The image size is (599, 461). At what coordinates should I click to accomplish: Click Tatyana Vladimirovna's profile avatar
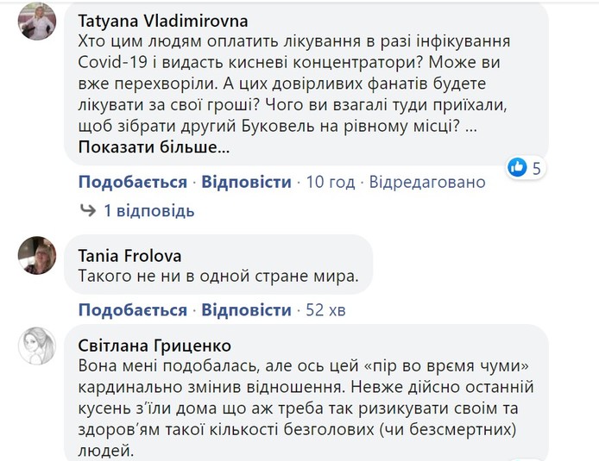[36, 21]
